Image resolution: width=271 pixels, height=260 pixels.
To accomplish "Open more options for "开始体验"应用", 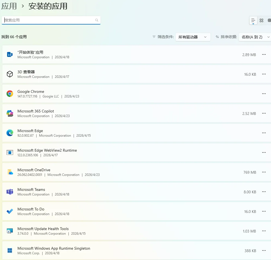I will pyautogui.click(x=264, y=54).
